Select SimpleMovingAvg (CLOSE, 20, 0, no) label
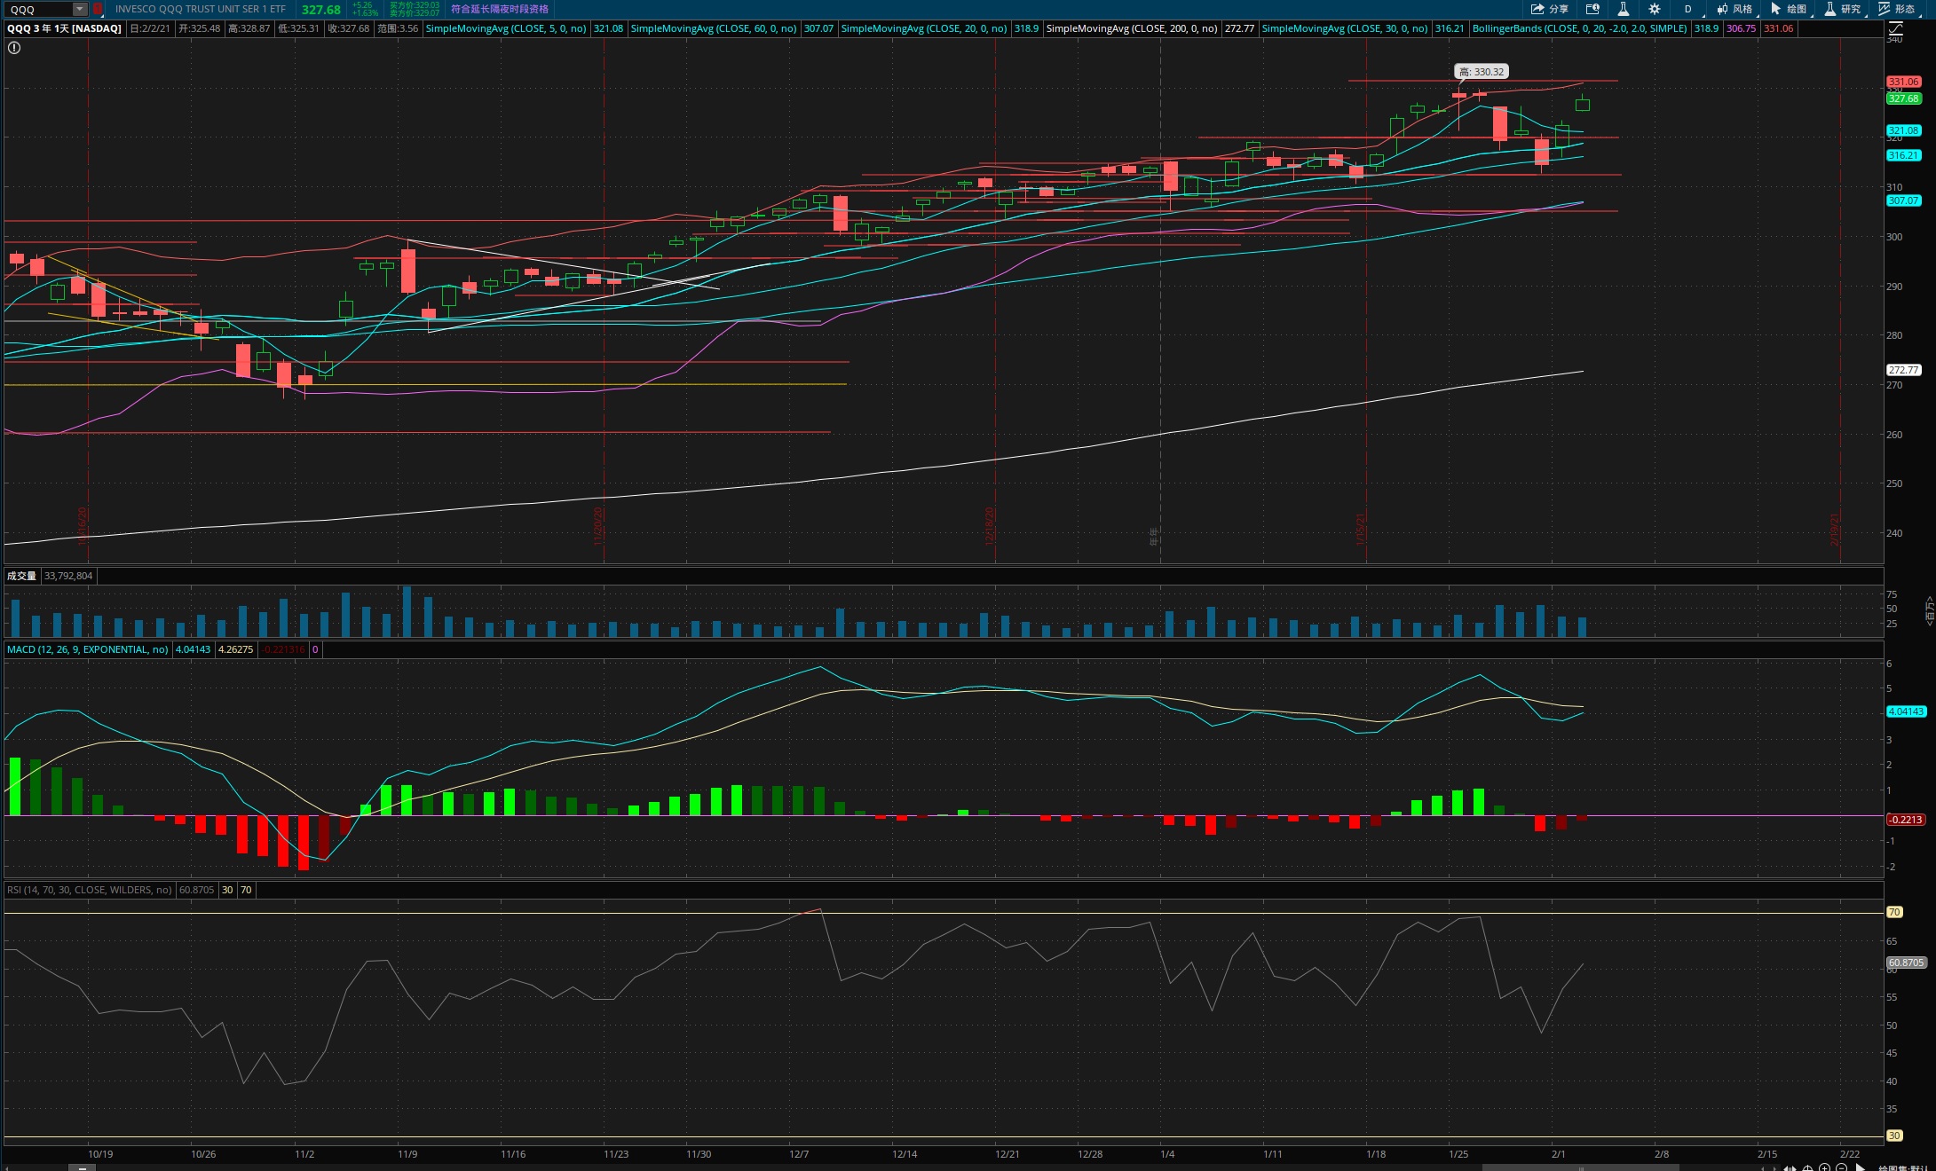Image resolution: width=1936 pixels, height=1171 pixels. tap(924, 28)
